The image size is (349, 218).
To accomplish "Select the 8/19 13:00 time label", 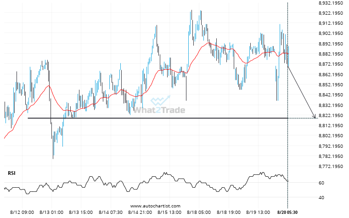I will coord(258,212).
